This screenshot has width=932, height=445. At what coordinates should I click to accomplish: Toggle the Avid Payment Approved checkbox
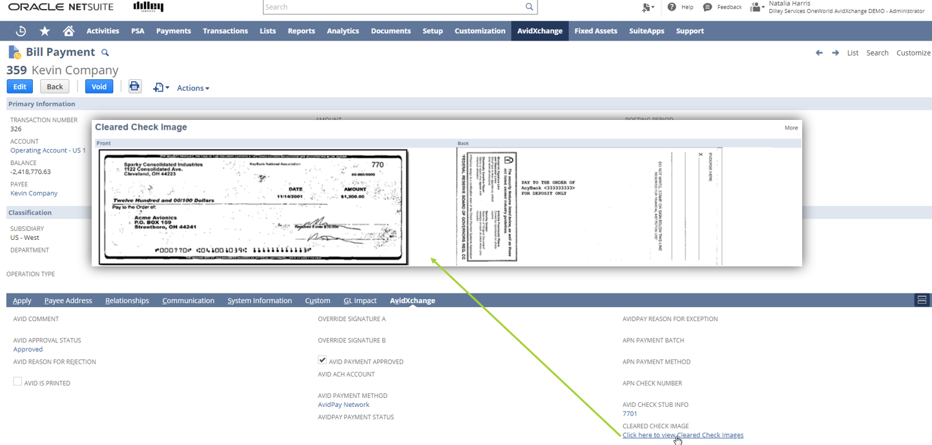pyautogui.click(x=322, y=360)
